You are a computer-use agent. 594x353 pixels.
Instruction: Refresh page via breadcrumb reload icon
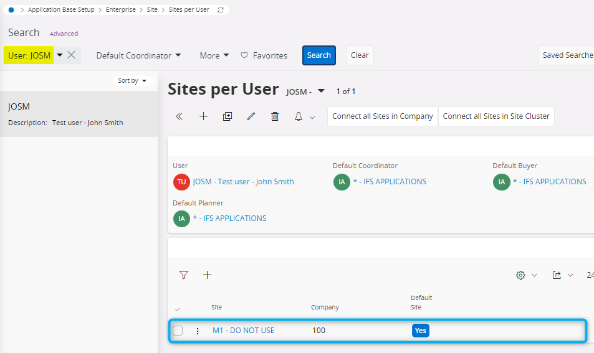[x=221, y=10]
